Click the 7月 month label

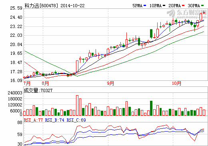pos(27,84)
